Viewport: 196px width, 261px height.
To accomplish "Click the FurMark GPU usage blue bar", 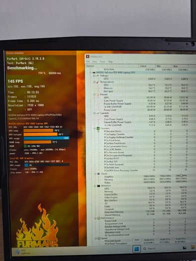I will point(46,138).
